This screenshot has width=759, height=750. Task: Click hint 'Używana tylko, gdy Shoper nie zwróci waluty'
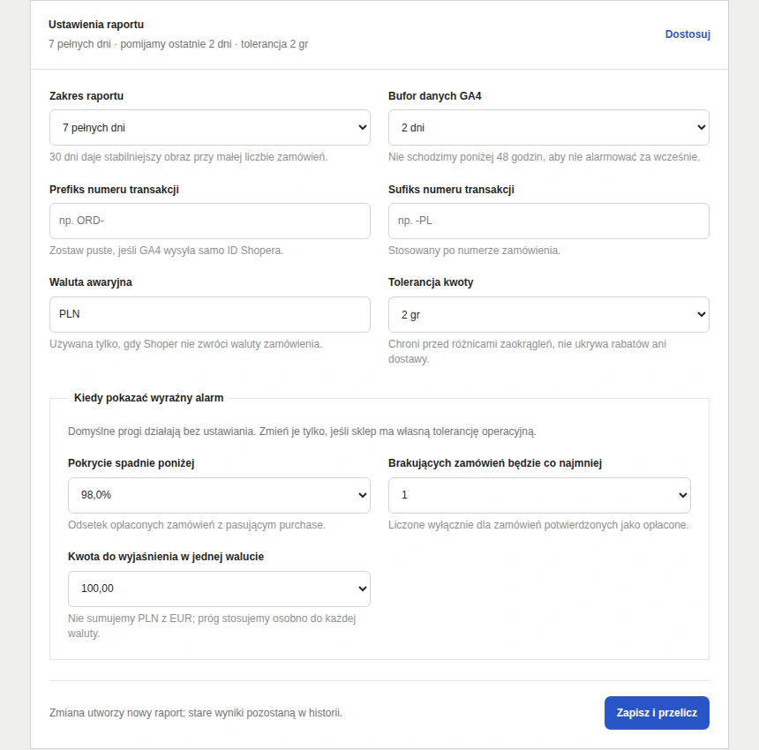click(x=185, y=344)
